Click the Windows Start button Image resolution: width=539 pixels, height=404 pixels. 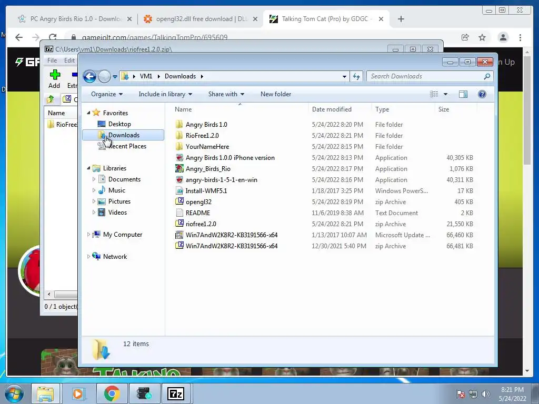click(x=14, y=393)
